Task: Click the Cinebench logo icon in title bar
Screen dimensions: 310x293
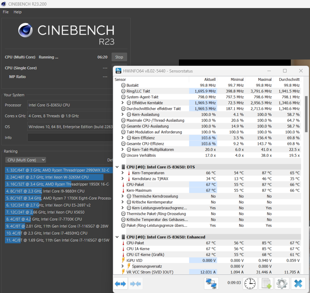Action: point(3,4)
